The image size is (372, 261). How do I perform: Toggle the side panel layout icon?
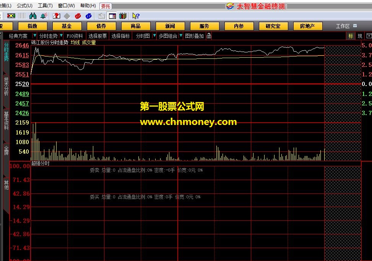pos(112,16)
